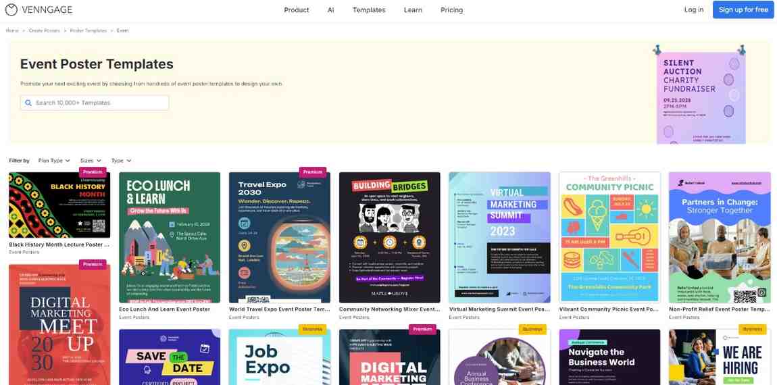777x385 pixels.
Task: Click Premium badge on Black History Month poster
Action: (x=93, y=172)
